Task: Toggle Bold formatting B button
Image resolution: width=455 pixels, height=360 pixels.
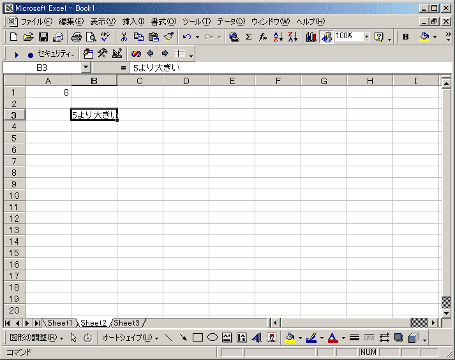Action: [x=405, y=37]
